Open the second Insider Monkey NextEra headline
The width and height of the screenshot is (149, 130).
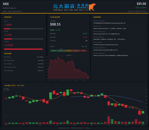[x=105, y=50]
